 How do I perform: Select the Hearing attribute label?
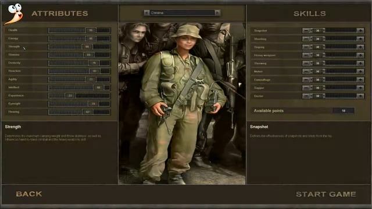13,112
